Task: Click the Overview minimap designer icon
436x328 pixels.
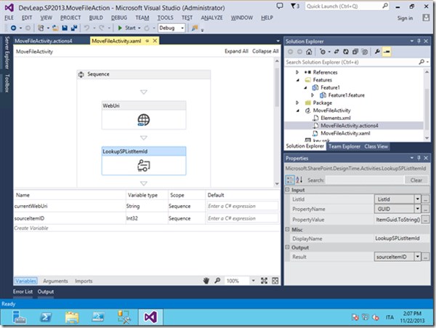Action: [x=275, y=281]
